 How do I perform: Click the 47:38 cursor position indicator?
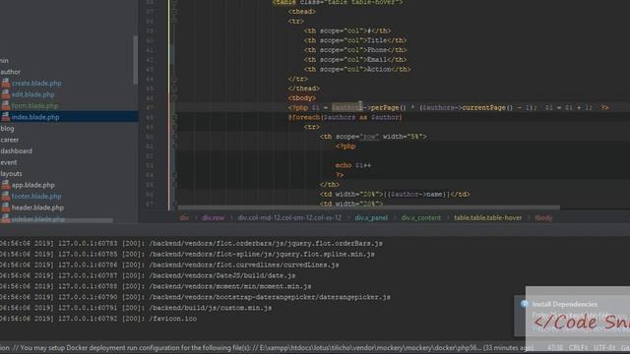click(x=555, y=347)
